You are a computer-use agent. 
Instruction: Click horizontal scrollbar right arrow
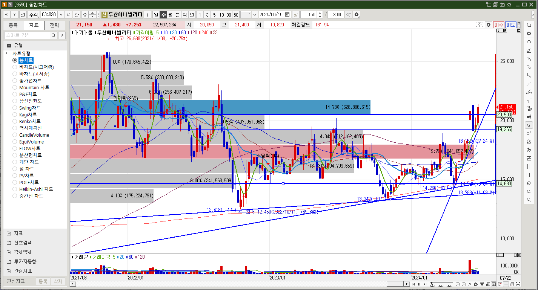click(x=406, y=284)
